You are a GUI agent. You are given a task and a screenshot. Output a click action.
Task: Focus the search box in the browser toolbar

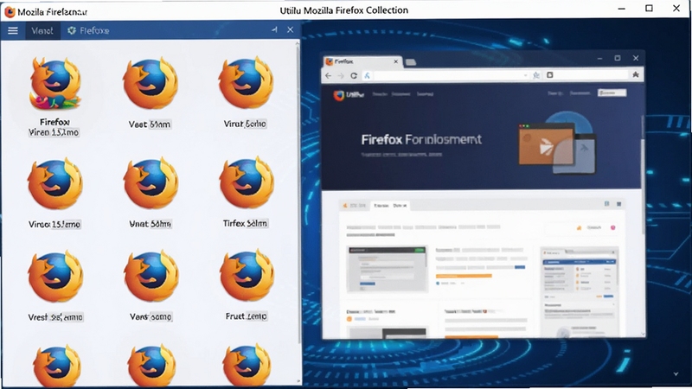pos(586,75)
